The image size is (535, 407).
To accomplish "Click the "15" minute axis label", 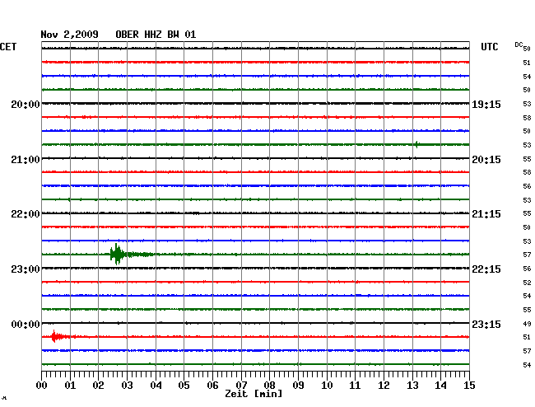I will (x=469, y=386).
